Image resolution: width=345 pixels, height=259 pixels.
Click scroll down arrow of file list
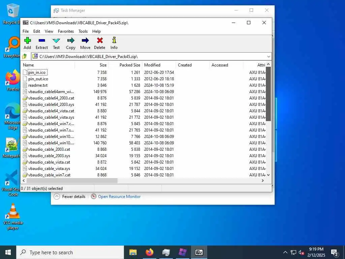268,175
